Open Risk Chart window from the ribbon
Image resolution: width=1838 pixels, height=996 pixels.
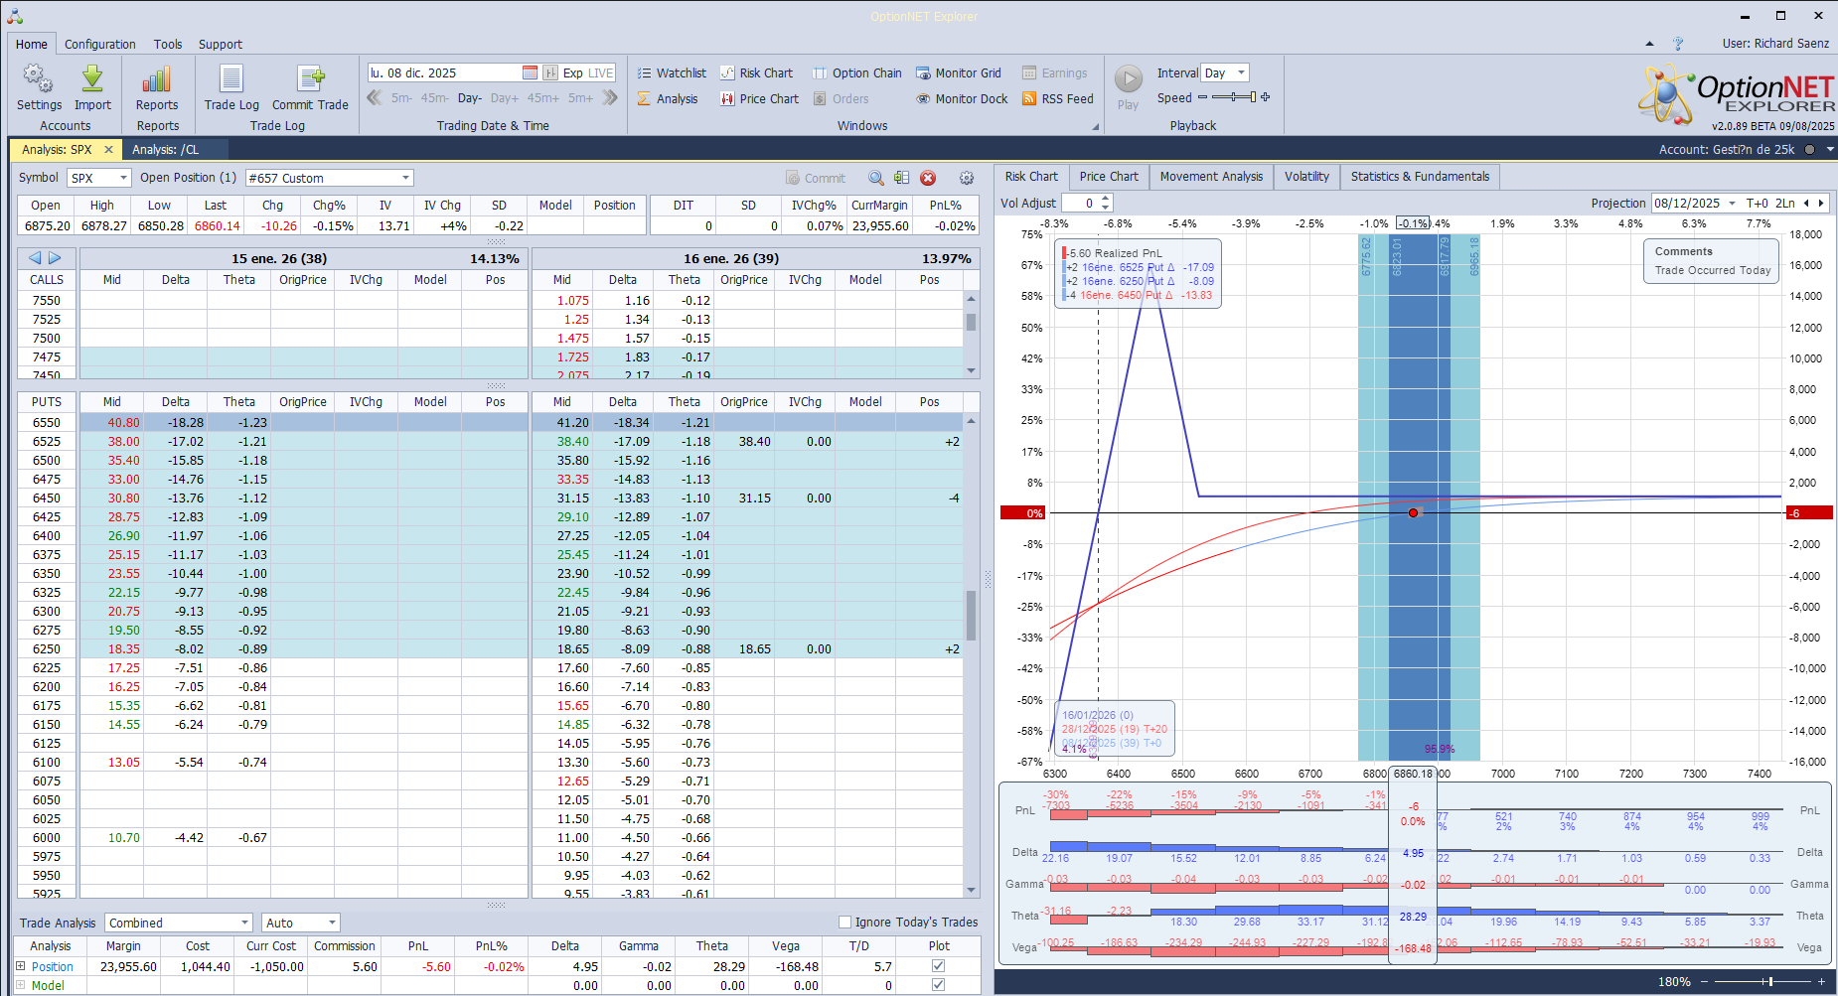[757, 72]
